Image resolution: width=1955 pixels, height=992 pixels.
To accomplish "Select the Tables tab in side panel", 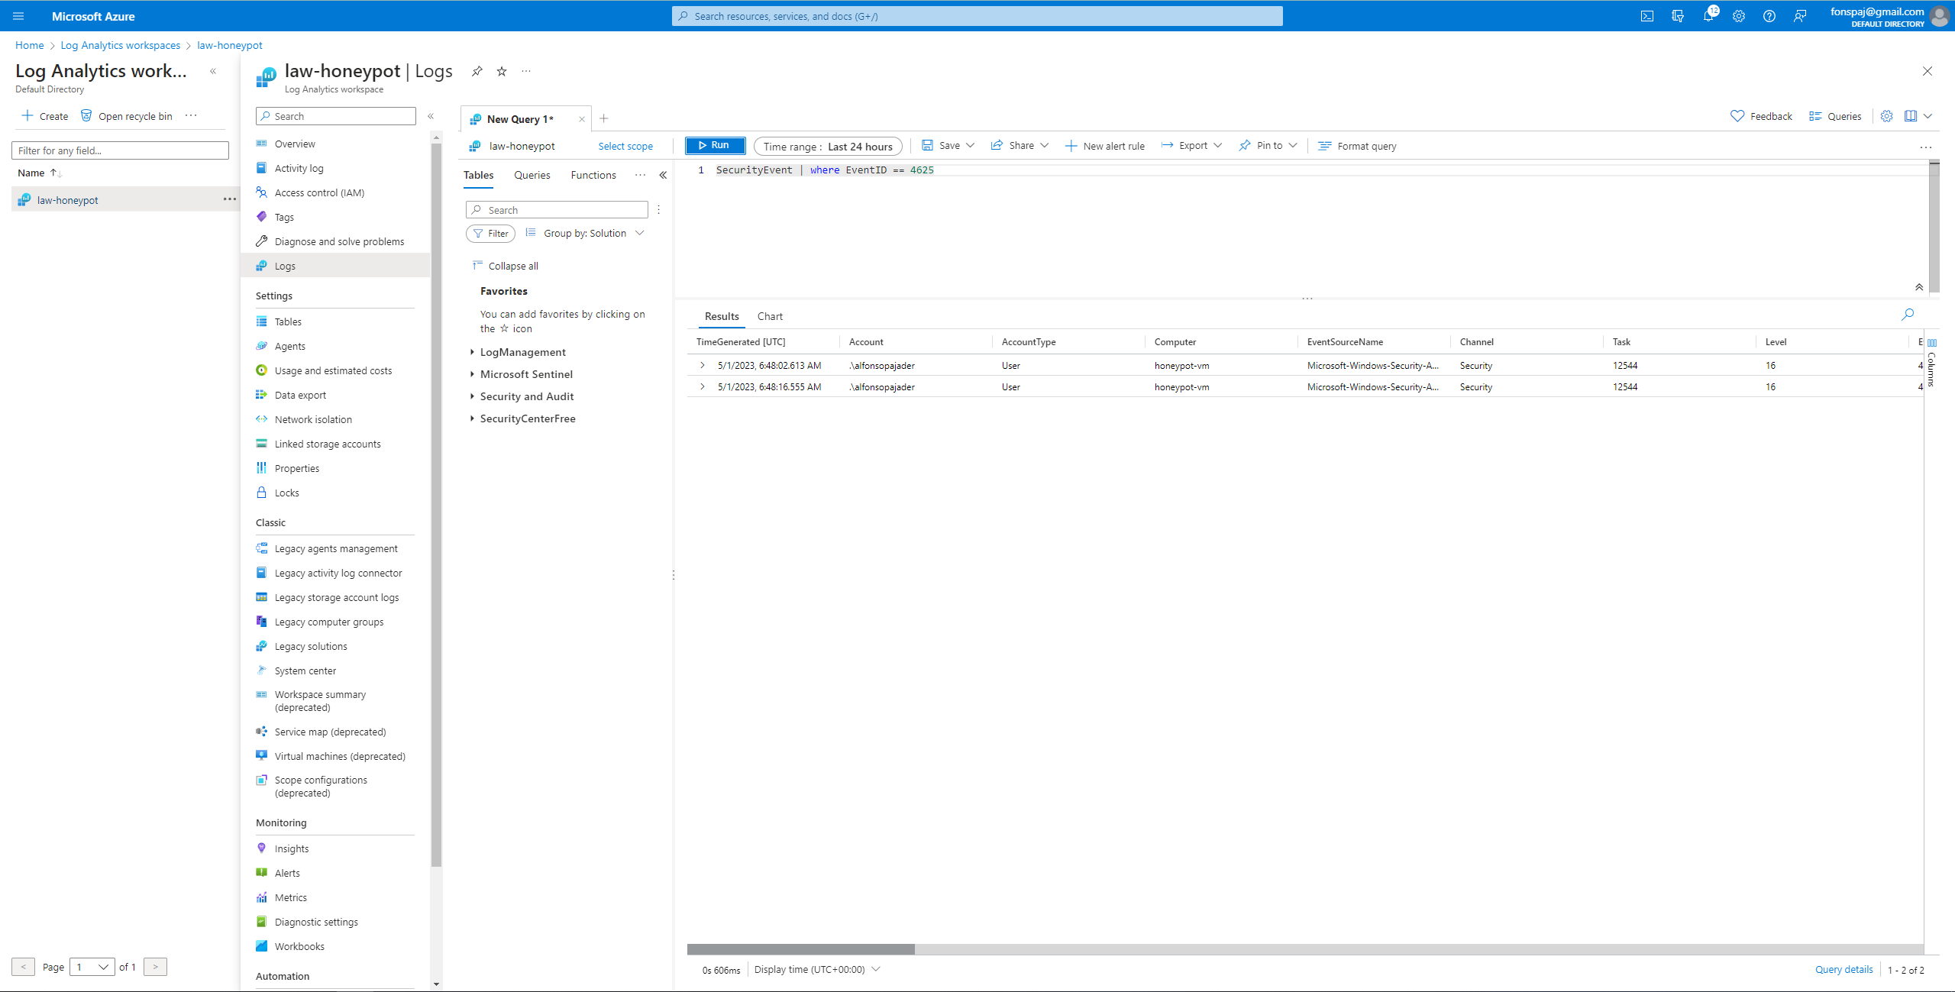I will click(x=479, y=175).
